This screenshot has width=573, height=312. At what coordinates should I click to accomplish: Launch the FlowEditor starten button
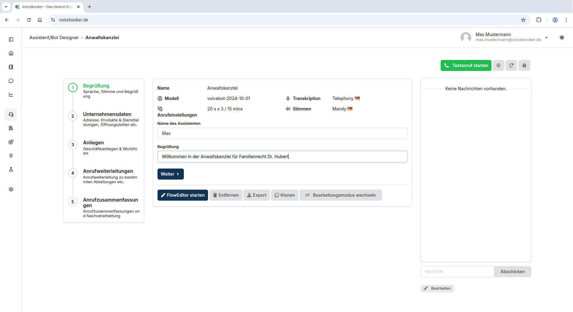tap(182, 195)
